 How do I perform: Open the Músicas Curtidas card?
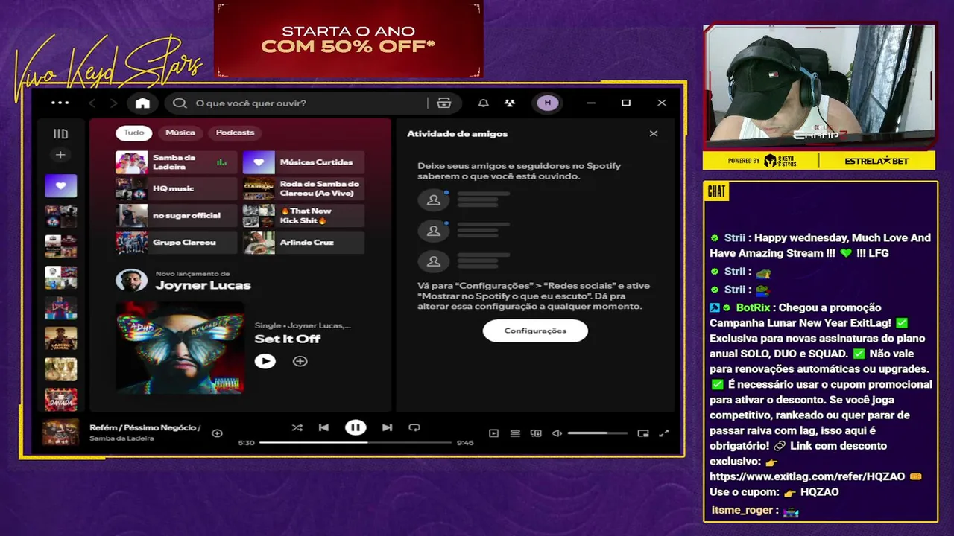click(x=303, y=162)
